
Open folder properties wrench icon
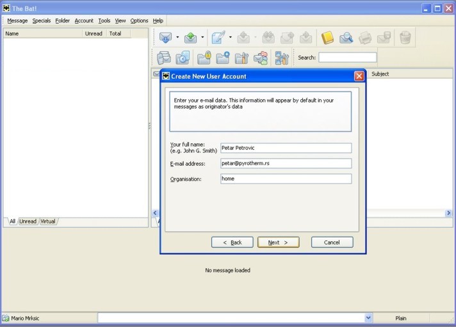[241, 58]
